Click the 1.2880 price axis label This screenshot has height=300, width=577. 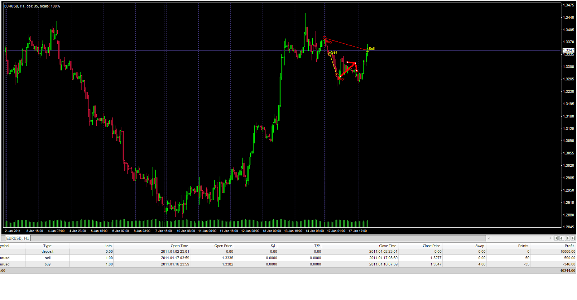tap(568, 215)
